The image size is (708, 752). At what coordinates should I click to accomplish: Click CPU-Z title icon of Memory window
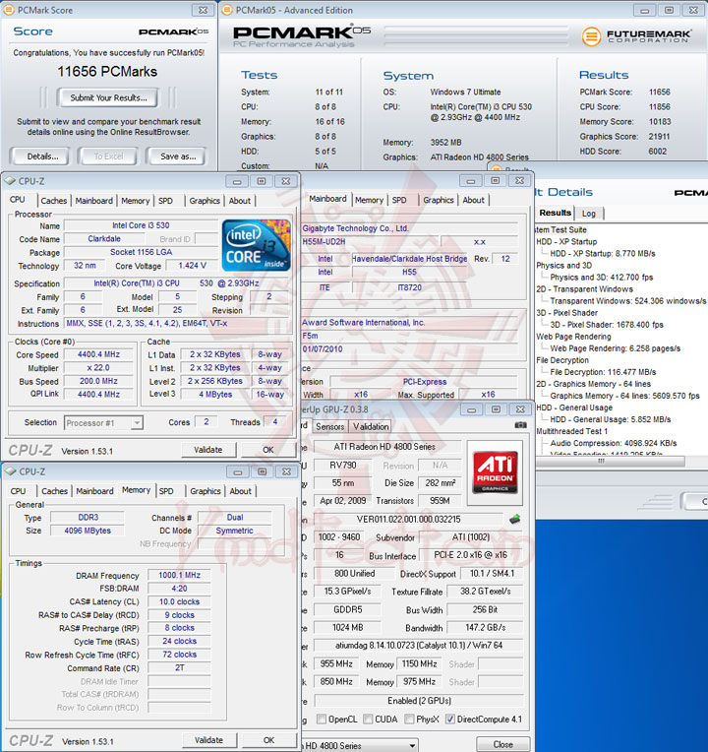[x=11, y=471]
